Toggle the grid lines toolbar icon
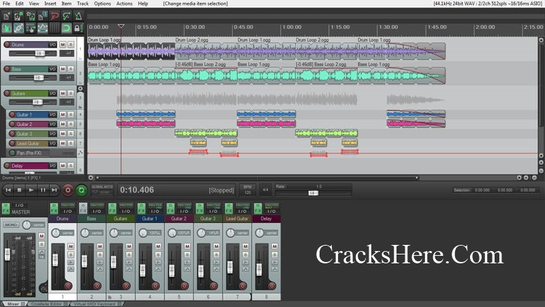This screenshot has height=307, width=545. [54, 28]
